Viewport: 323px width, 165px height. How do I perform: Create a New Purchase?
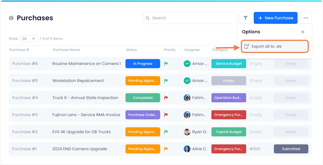click(276, 18)
